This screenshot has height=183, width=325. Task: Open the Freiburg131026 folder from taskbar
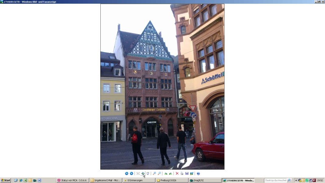click(171, 180)
